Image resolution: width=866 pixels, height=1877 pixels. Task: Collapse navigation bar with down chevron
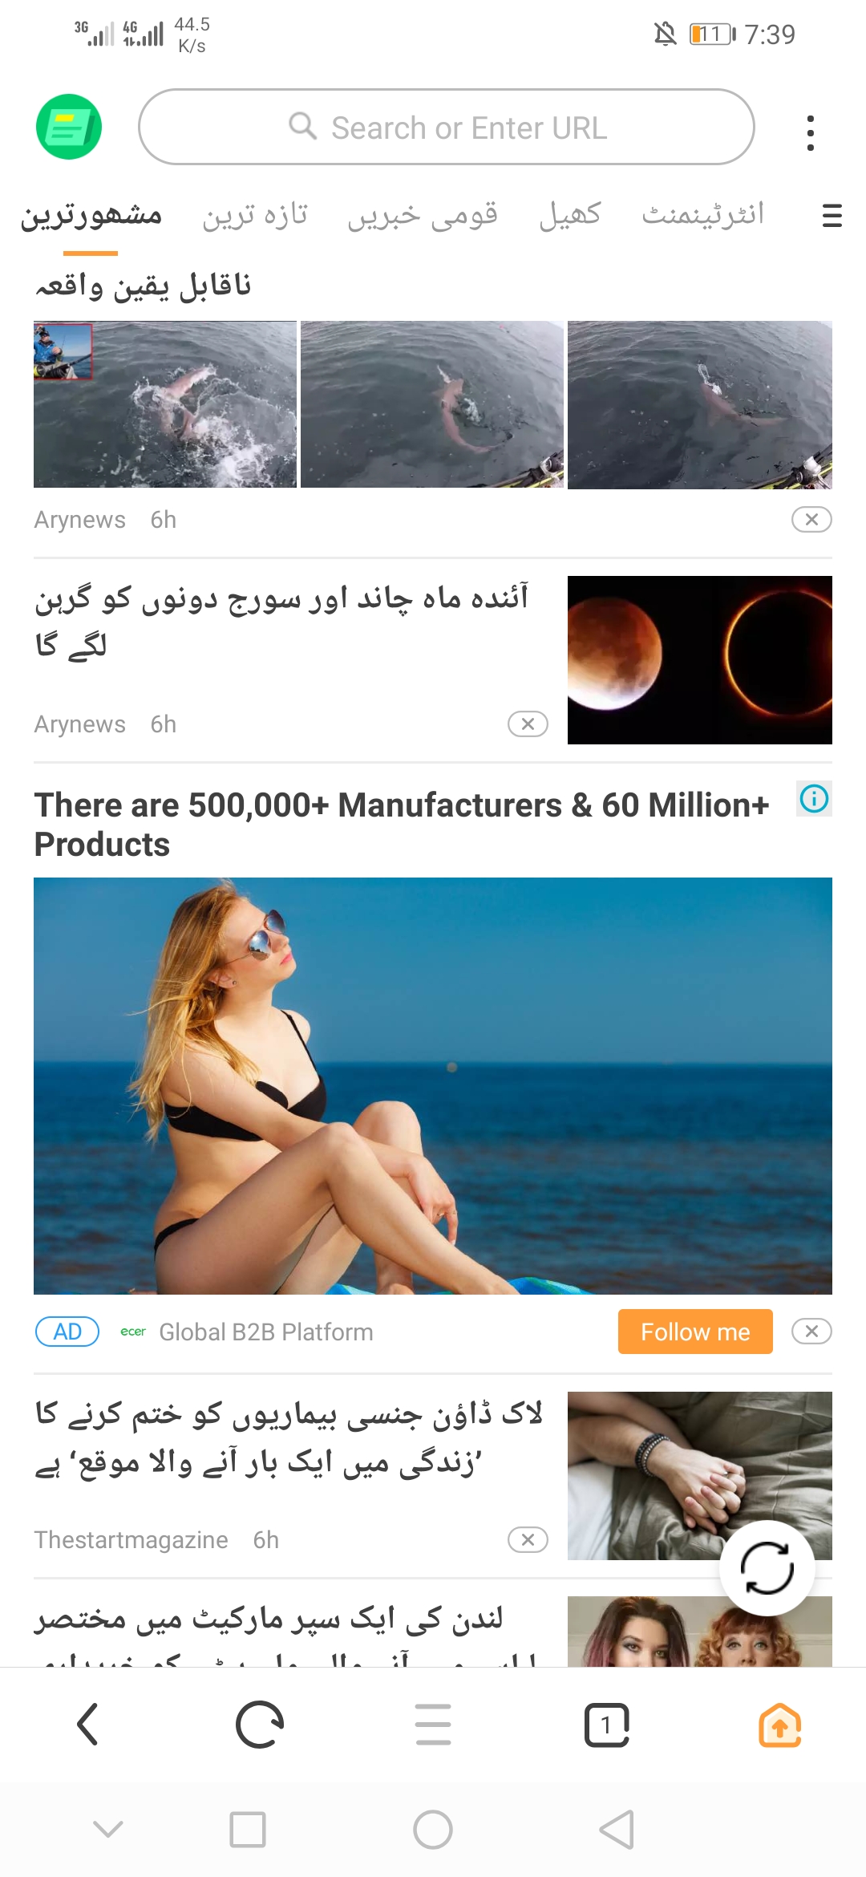pyautogui.click(x=108, y=1830)
